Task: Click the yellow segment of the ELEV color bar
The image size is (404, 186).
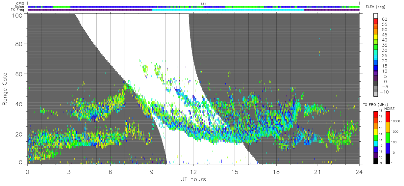Action: (x=376, y=37)
